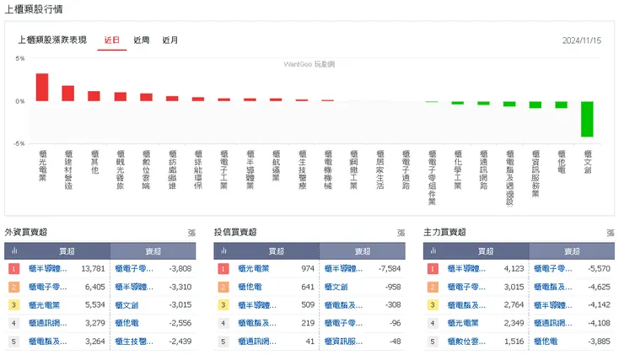Open 櫃光電業 link with 2,349 in 主力買超
Image resolution: width=624 pixels, height=355 pixels.
click(463, 323)
